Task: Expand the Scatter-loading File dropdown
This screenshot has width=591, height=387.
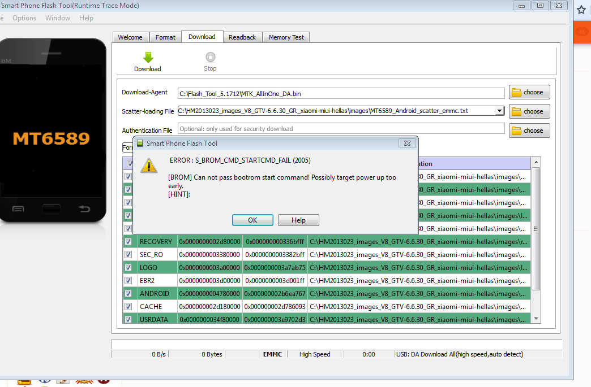Action: [x=499, y=111]
